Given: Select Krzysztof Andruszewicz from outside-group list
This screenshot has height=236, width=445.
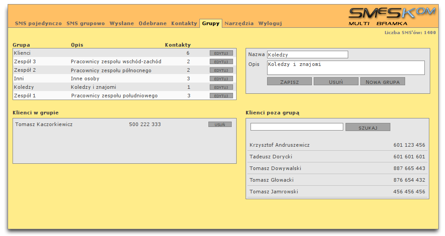Looking at the screenshot, I should [x=279, y=145].
